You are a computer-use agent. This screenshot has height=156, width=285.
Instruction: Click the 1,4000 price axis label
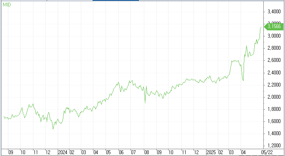274,134
